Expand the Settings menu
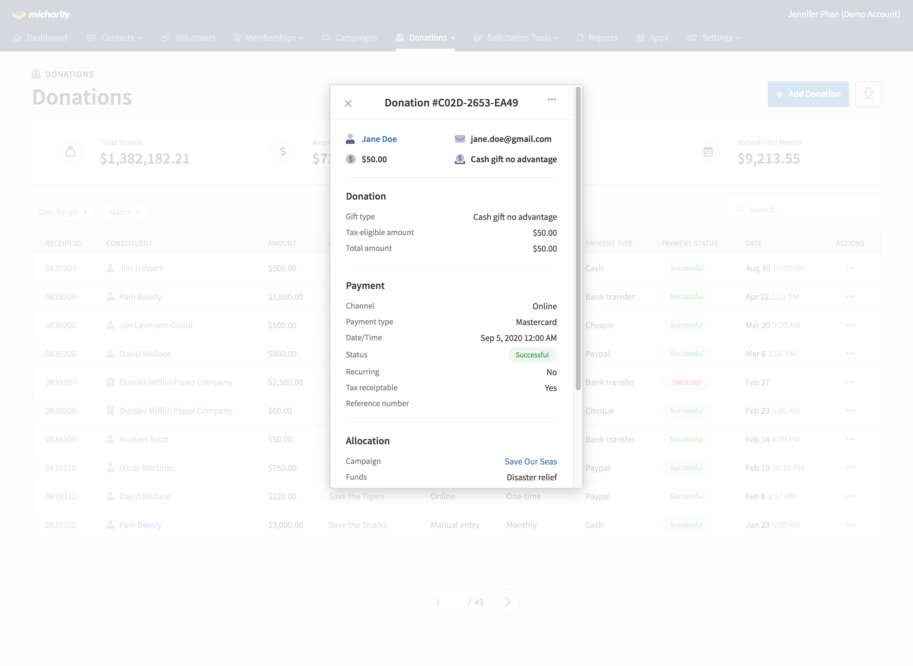The width and height of the screenshot is (913, 666). coord(714,38)
